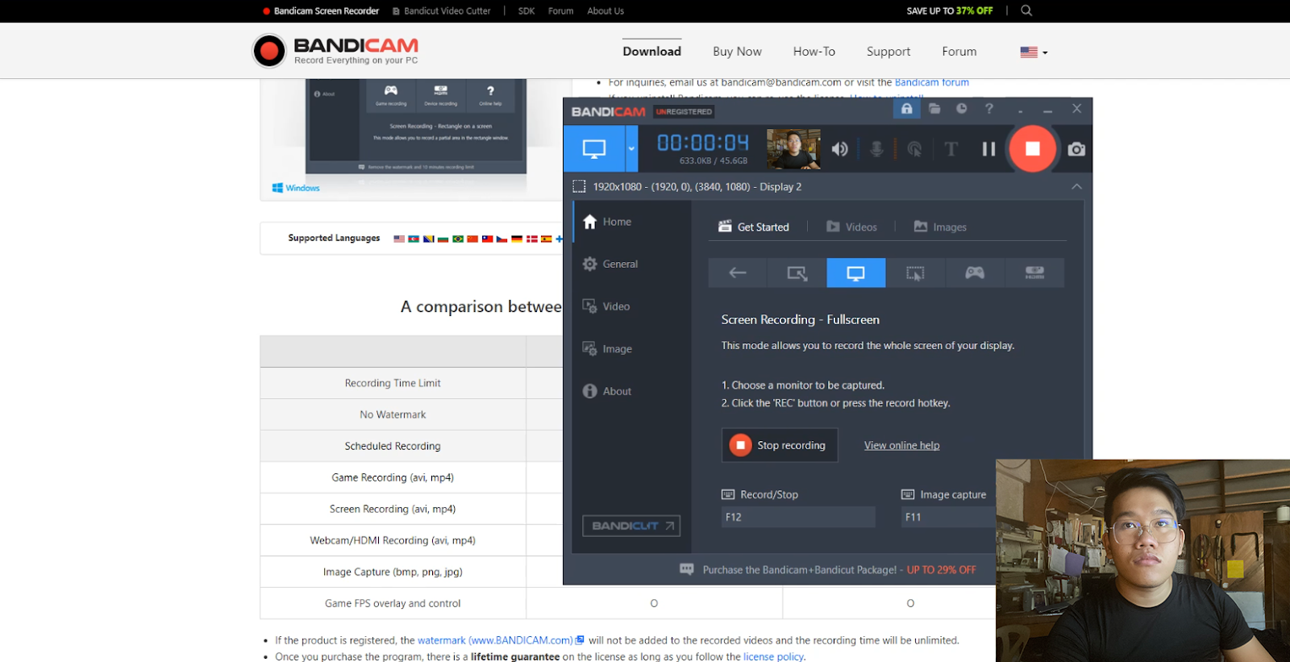The height and width of the screenshot is (662, 1290).
Task: Click the Bandicam+Bandicut package purchase banner
Action: (x=828, y=569)
